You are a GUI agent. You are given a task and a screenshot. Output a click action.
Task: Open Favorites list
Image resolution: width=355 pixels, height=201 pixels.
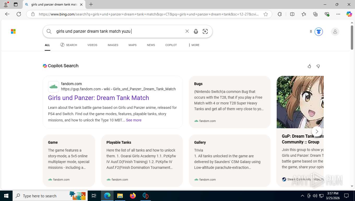pyautogui.click(x=304, y=14)
